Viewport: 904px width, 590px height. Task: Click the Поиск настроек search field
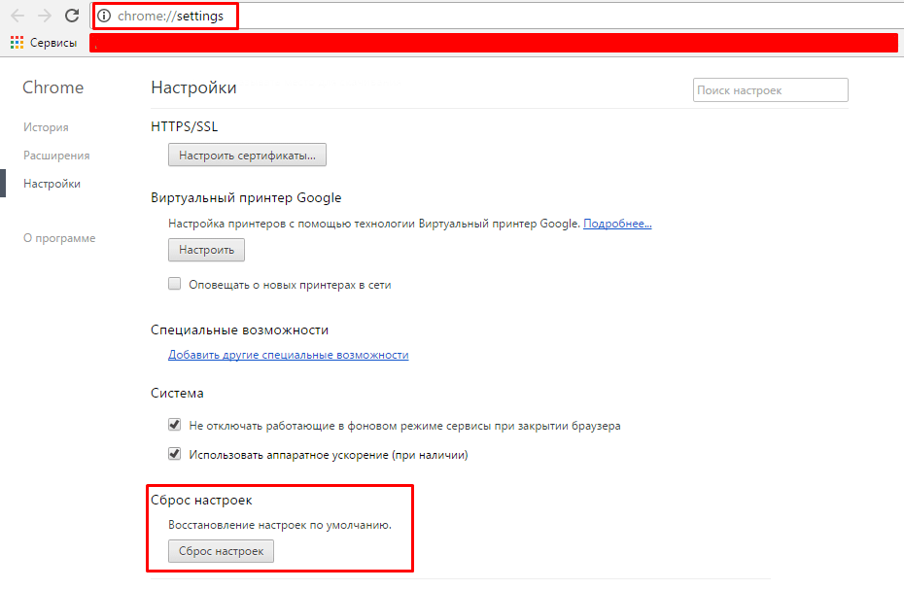tap(770, 90)
